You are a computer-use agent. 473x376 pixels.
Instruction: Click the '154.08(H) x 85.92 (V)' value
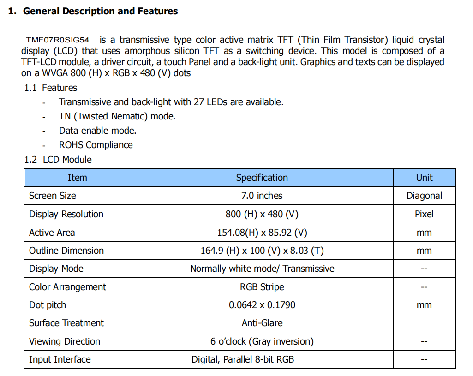(x=262, y=233)
